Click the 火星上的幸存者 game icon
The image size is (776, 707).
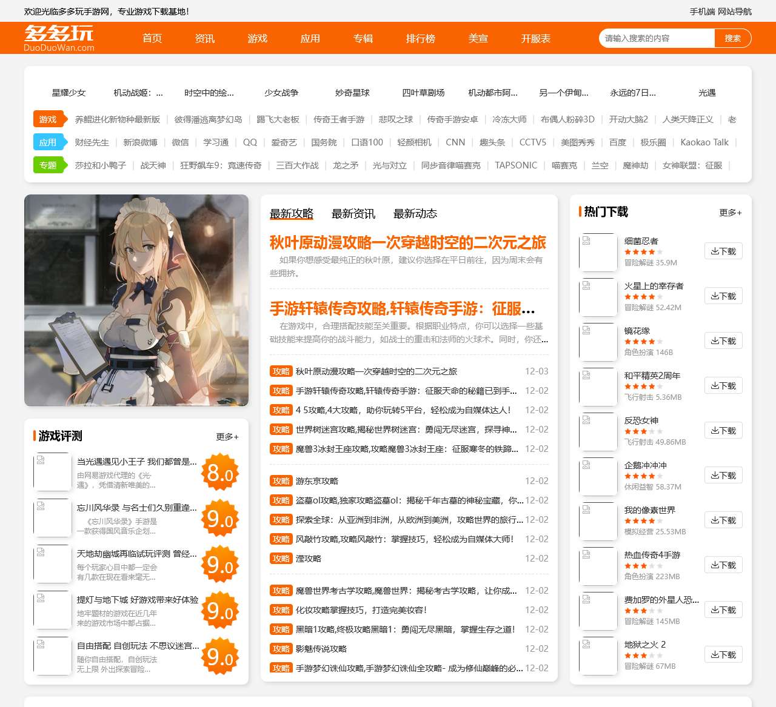[x=598, y=297]
